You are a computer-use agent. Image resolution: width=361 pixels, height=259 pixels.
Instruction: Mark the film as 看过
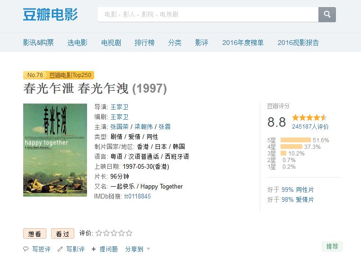(62, 233)
